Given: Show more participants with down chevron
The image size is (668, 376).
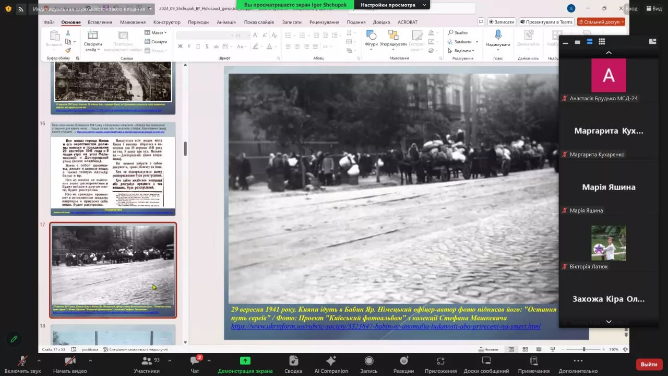Looking at the screenshot, I should 609,322.
